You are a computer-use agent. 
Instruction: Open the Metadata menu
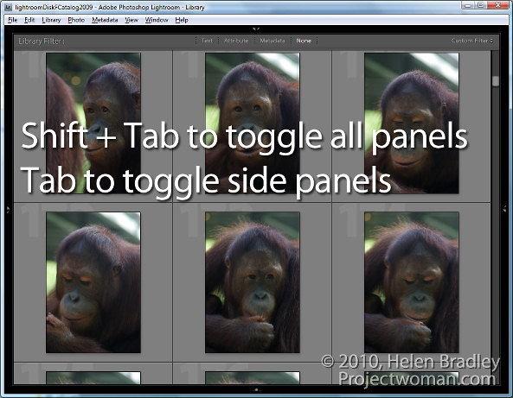[x=105, y=20]
